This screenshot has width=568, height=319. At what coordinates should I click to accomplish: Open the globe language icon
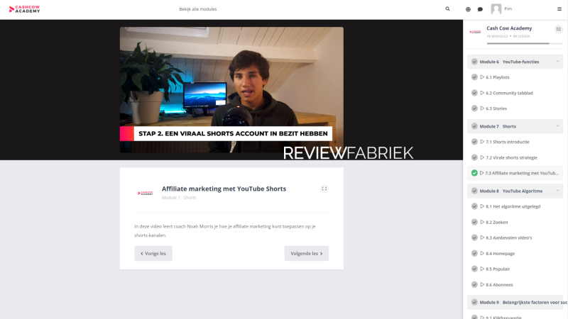point(468,9)
